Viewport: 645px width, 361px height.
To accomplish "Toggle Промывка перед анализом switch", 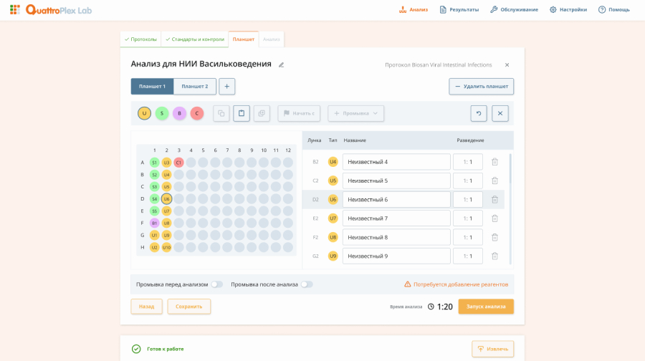I will coord(216,284).
